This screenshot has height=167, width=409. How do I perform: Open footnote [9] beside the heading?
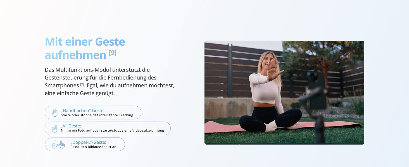point(113,53)
